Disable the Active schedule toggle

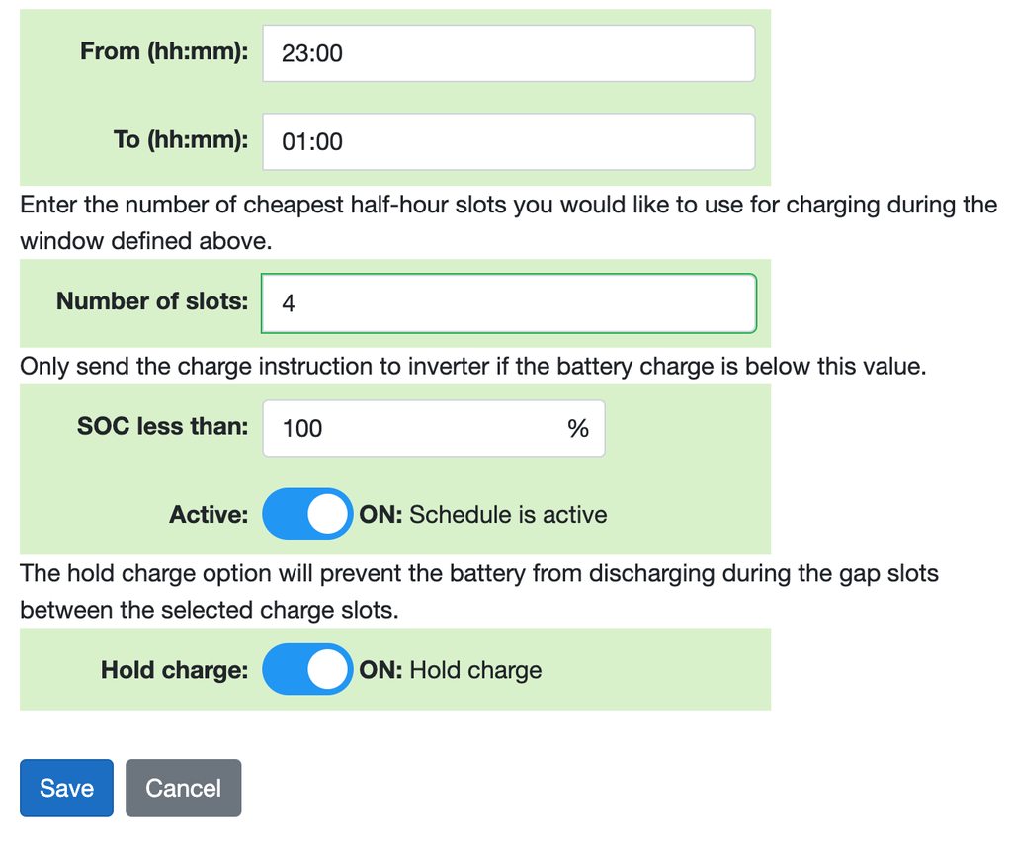(306, 514)
